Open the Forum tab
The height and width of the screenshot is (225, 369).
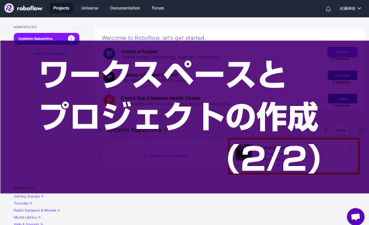coord(158,8)
